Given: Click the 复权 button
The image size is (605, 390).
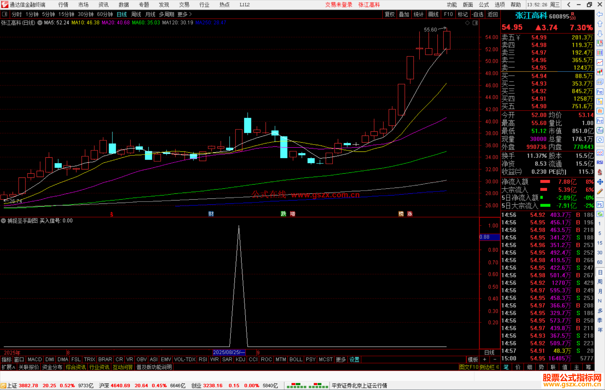Looking at the screenshot, I should tap(389, 14).
